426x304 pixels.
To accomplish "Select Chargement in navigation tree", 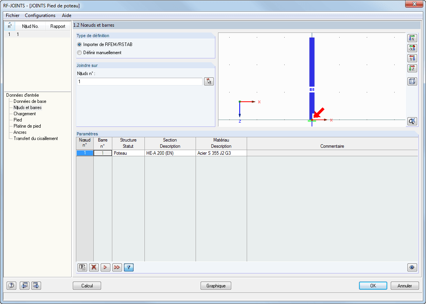I will 25,114.
